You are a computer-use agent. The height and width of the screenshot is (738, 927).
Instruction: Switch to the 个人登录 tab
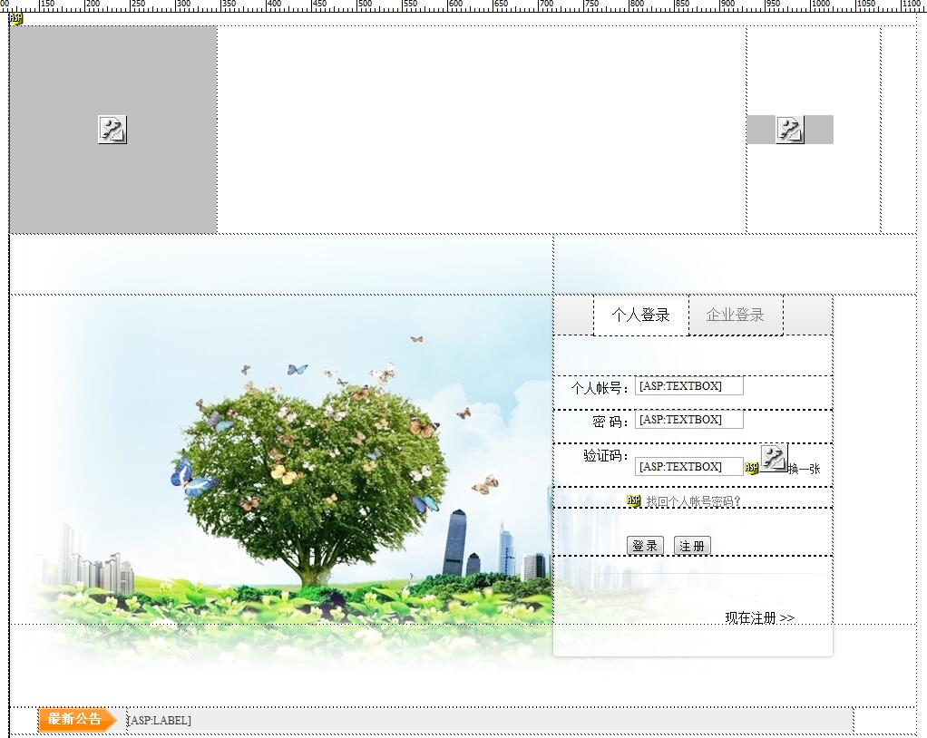pyautogui.click(x=641, y=316)
